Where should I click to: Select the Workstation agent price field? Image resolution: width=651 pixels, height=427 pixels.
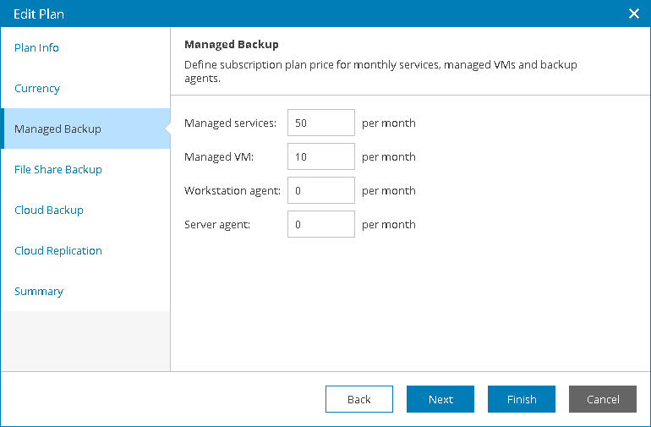[x=321, y=190]
